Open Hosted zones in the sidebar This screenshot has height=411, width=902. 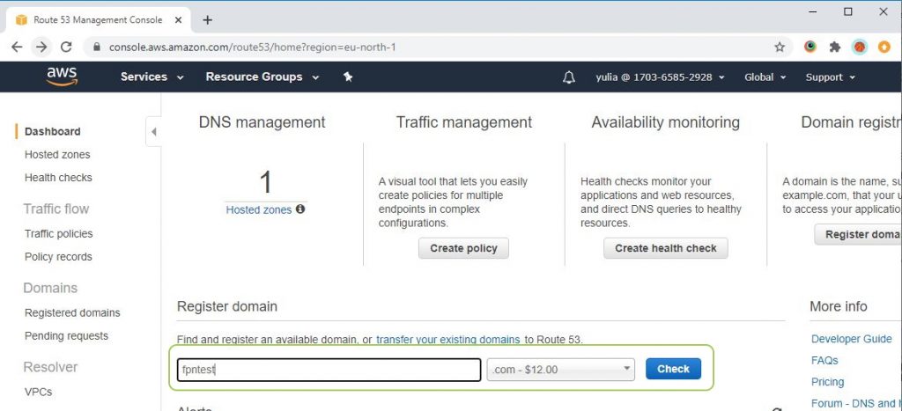pos(57,155)
